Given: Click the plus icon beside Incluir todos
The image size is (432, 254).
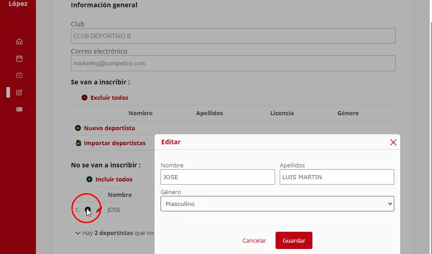Looking at the screenshot, I should [89, 179].
